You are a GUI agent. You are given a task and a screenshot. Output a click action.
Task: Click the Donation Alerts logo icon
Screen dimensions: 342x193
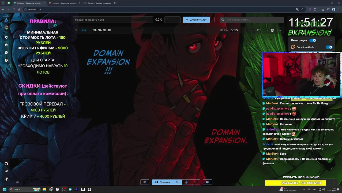point(293,47)
